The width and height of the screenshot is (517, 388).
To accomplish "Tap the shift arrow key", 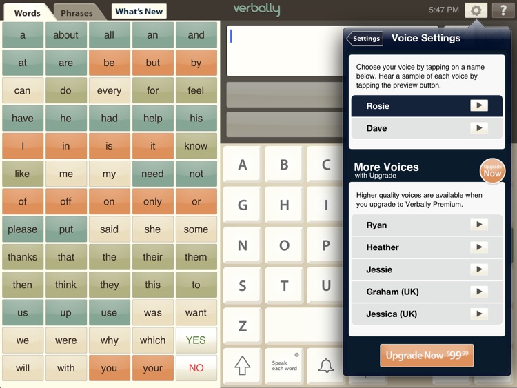I will pyautogui.click(x=243, y=365).
